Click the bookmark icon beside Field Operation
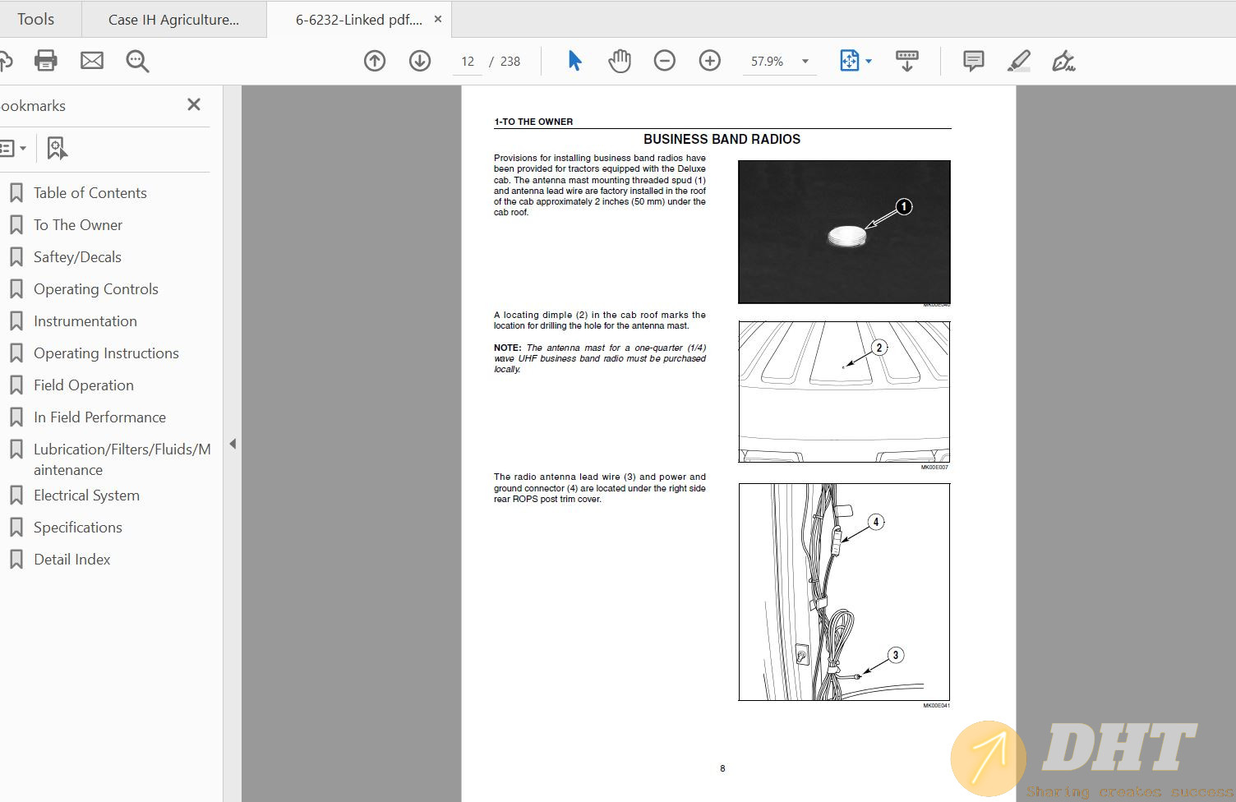 tap(16, 385)
